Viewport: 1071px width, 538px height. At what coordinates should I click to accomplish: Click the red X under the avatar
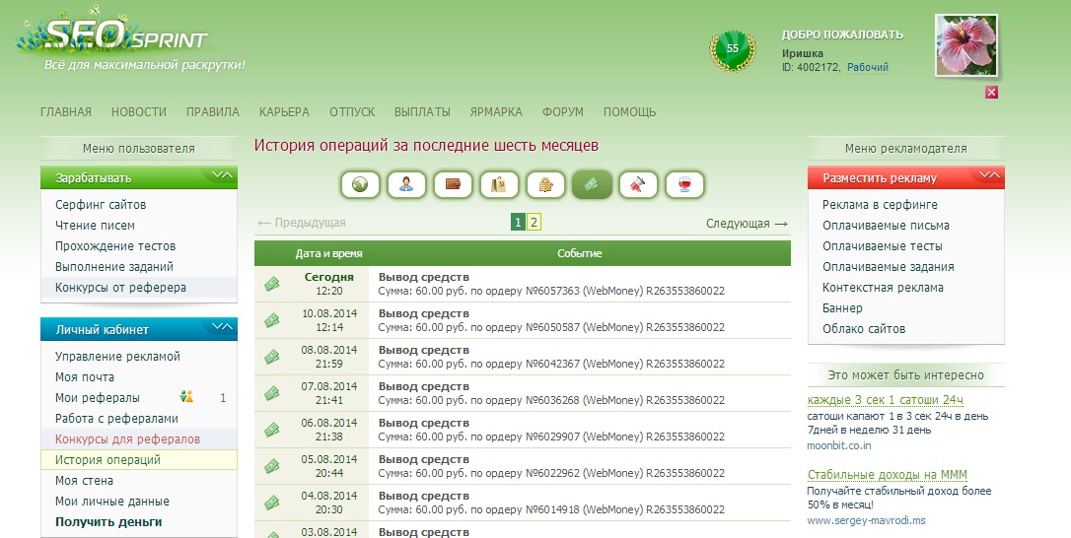click(992, 93)
